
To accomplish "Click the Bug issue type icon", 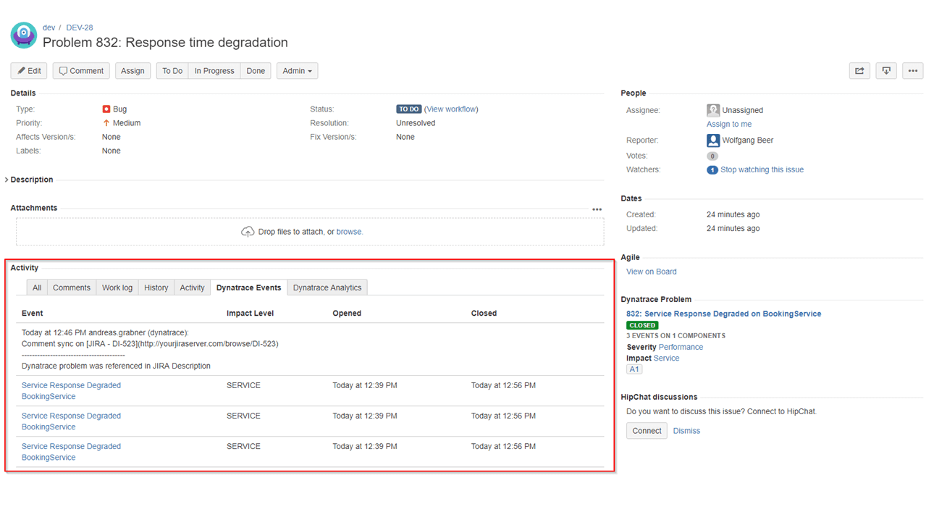I will (x=106, y=109).
